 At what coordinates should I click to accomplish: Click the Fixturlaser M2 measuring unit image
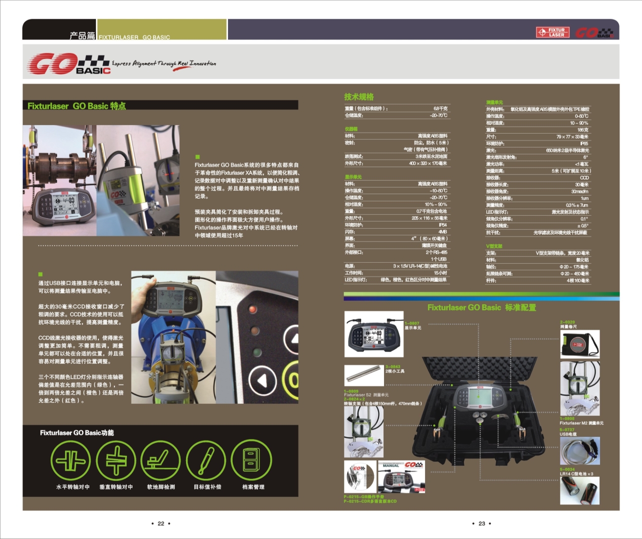click(579, 388)
